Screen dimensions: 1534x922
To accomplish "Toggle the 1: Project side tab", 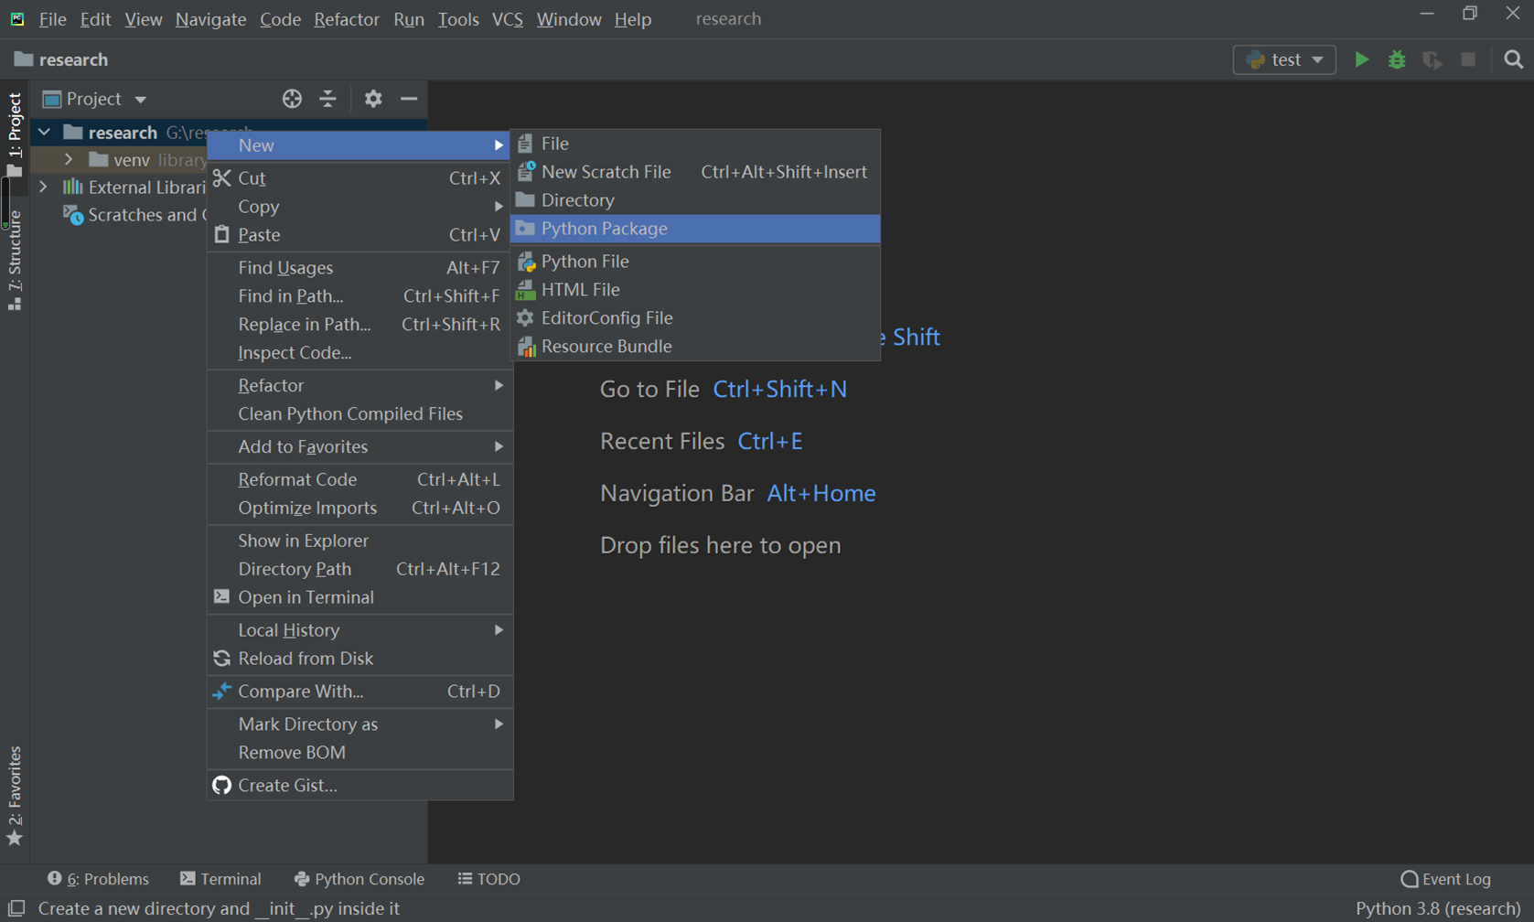I will coord(15,134).
